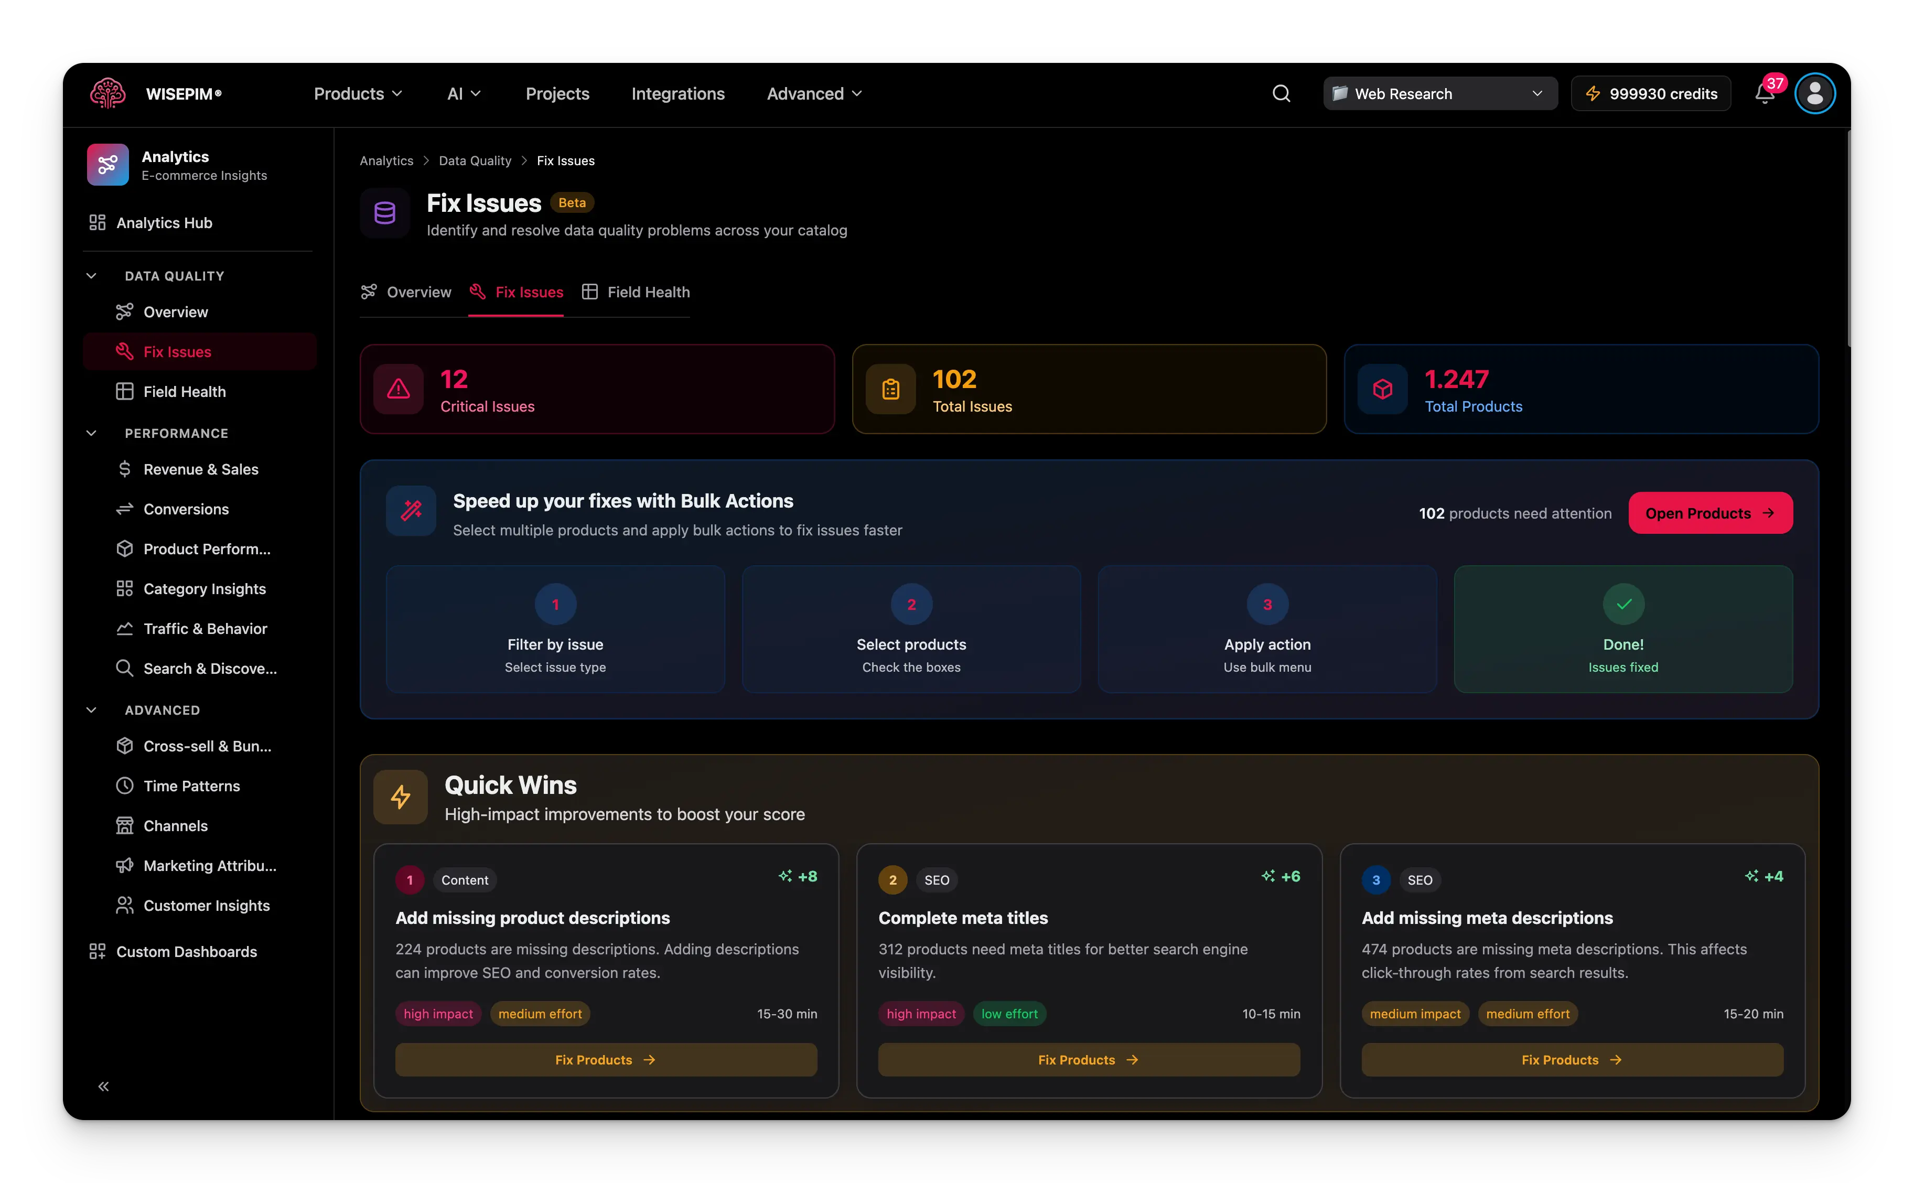Image resolution: width=1914 pixels, height=1183 pixels.
Task: Select the Analytics Hub sidebar icon
Action: coord(96,222)
